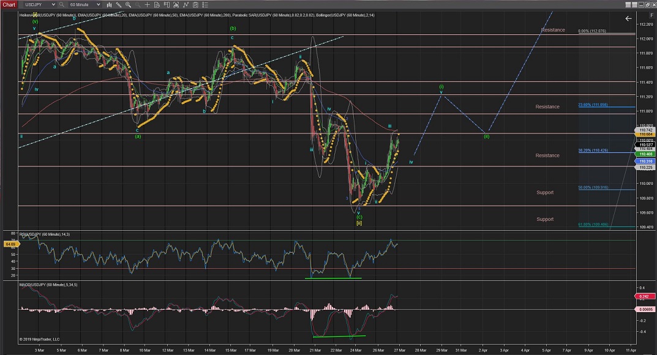Select the Chart tab label
The image size is (657, 355).
[x=9, y=4]
